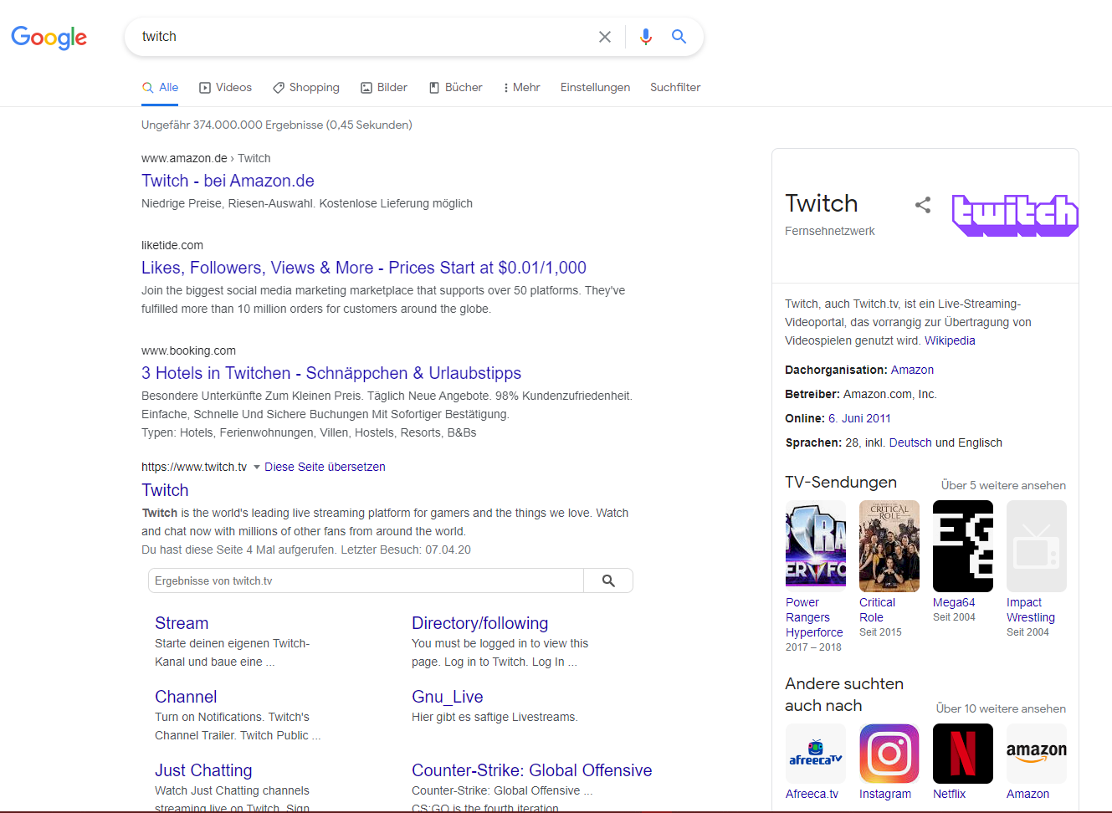1112x813 pixels.
Task: Click '6. Juni 2011' date link
Action: (859, 418)
